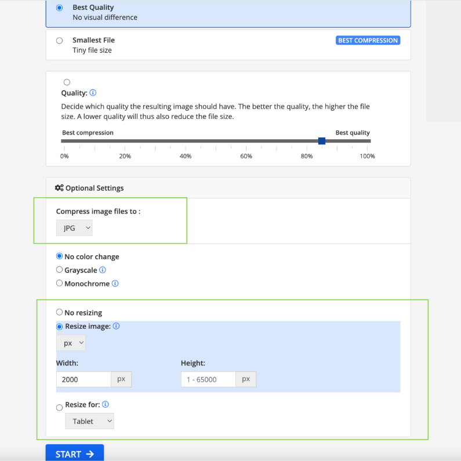
Task: Select the Best Quality radio option
Action: pyautogui.click(x=60, y=8)
